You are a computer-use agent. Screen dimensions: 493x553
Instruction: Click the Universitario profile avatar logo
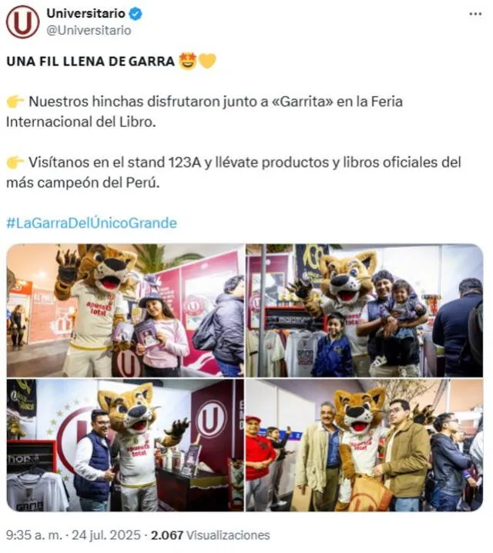tap(22, 22)
